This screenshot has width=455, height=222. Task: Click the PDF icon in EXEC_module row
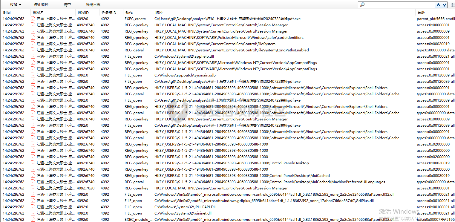tap(33, 219)
